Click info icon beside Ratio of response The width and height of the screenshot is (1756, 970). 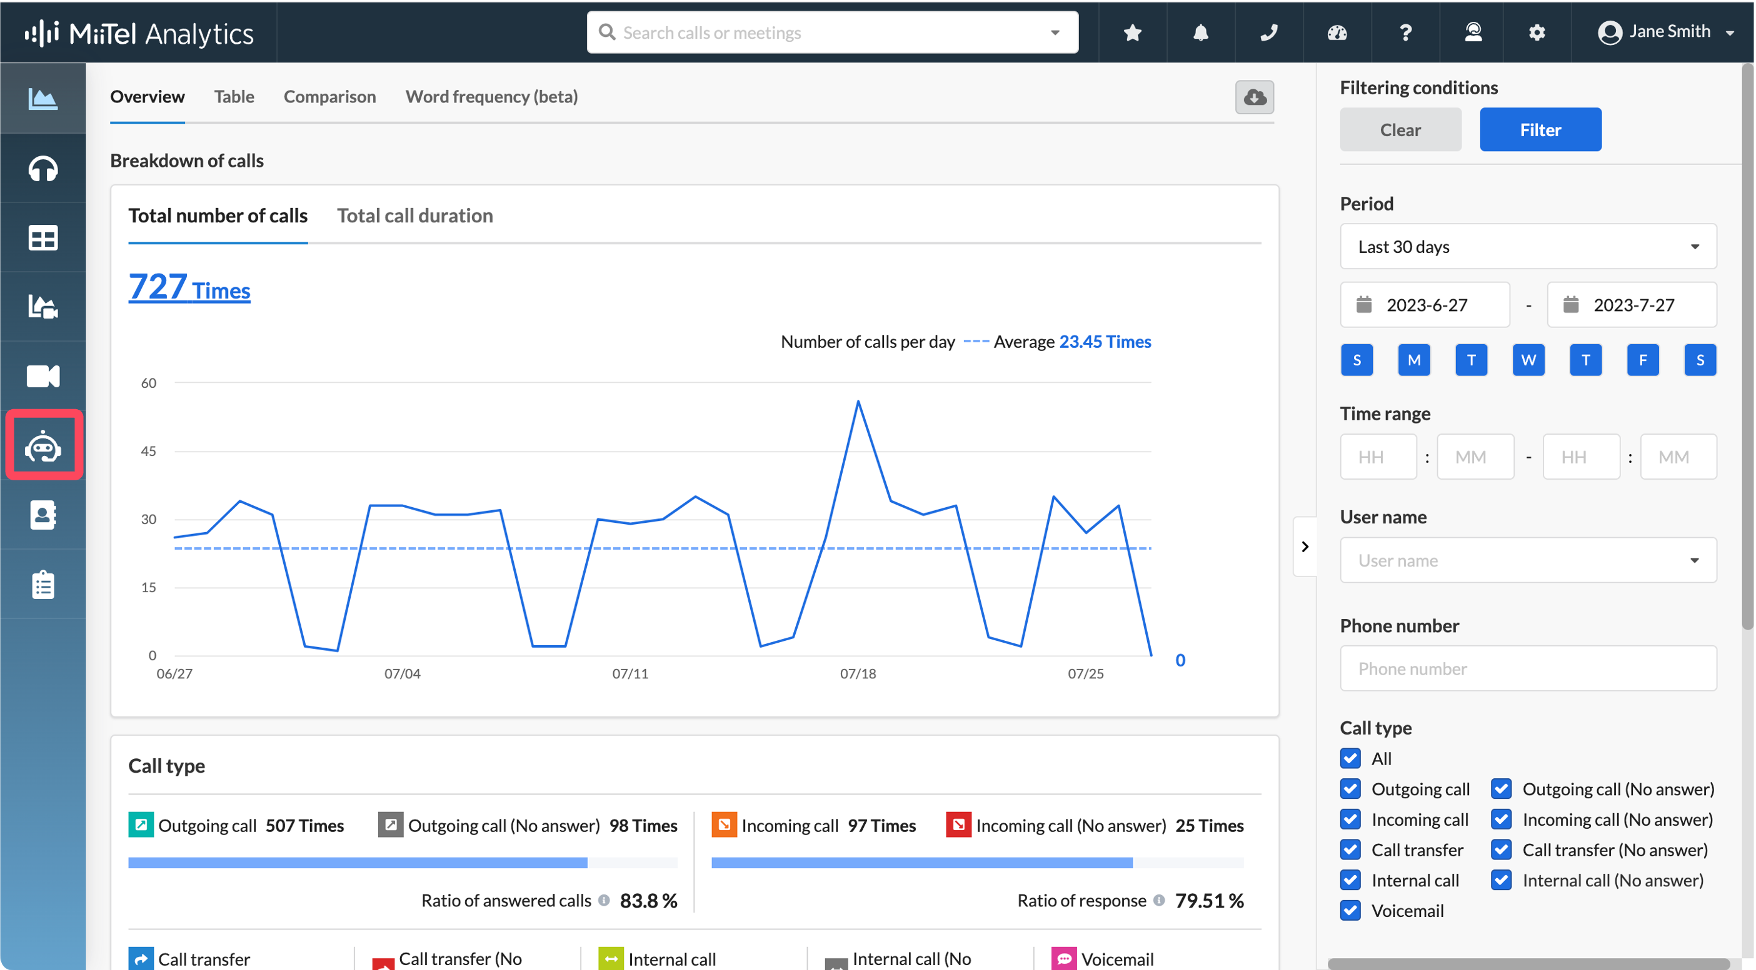point(1159,900)
